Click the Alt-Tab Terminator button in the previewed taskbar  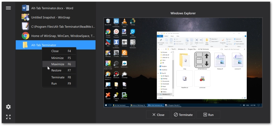(121, 105)
